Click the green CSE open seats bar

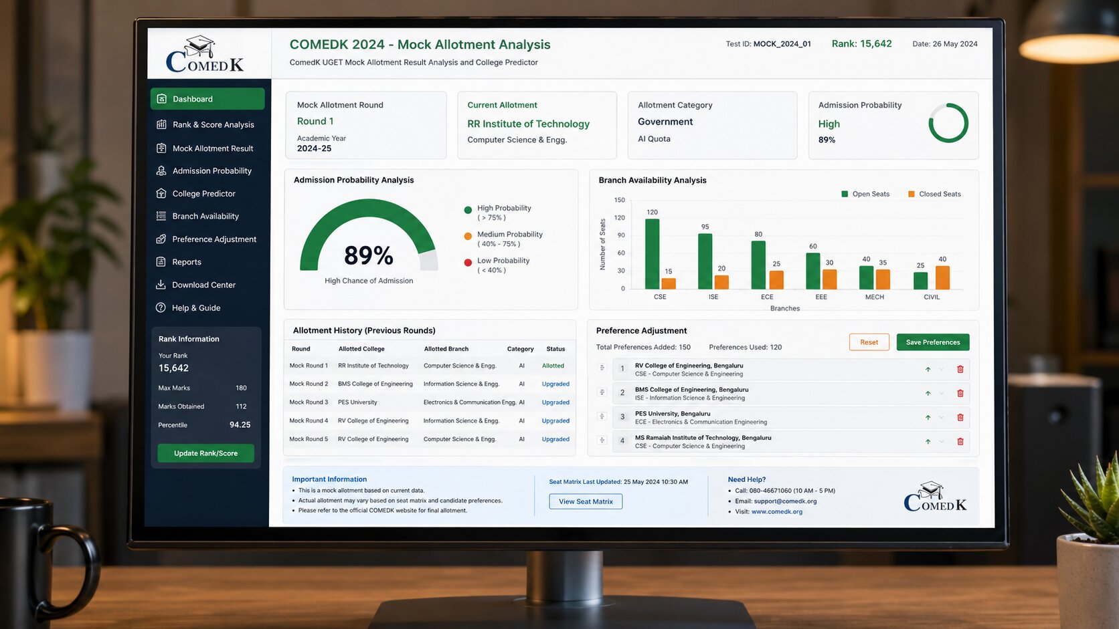point(652,254)
